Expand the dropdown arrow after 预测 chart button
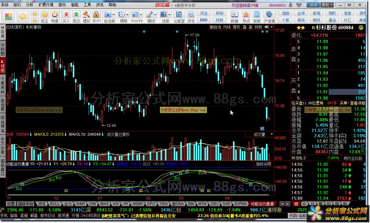Image resolution: width=370 pixels, height=223 pixels. [x=272, y=27]
